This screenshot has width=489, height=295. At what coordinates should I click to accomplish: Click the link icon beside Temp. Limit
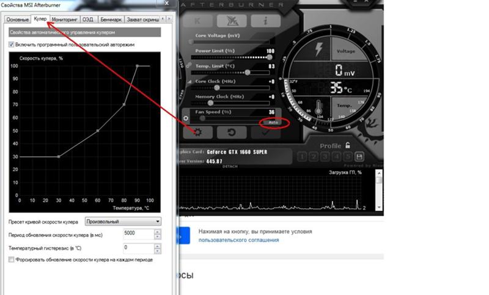[189, 66]
